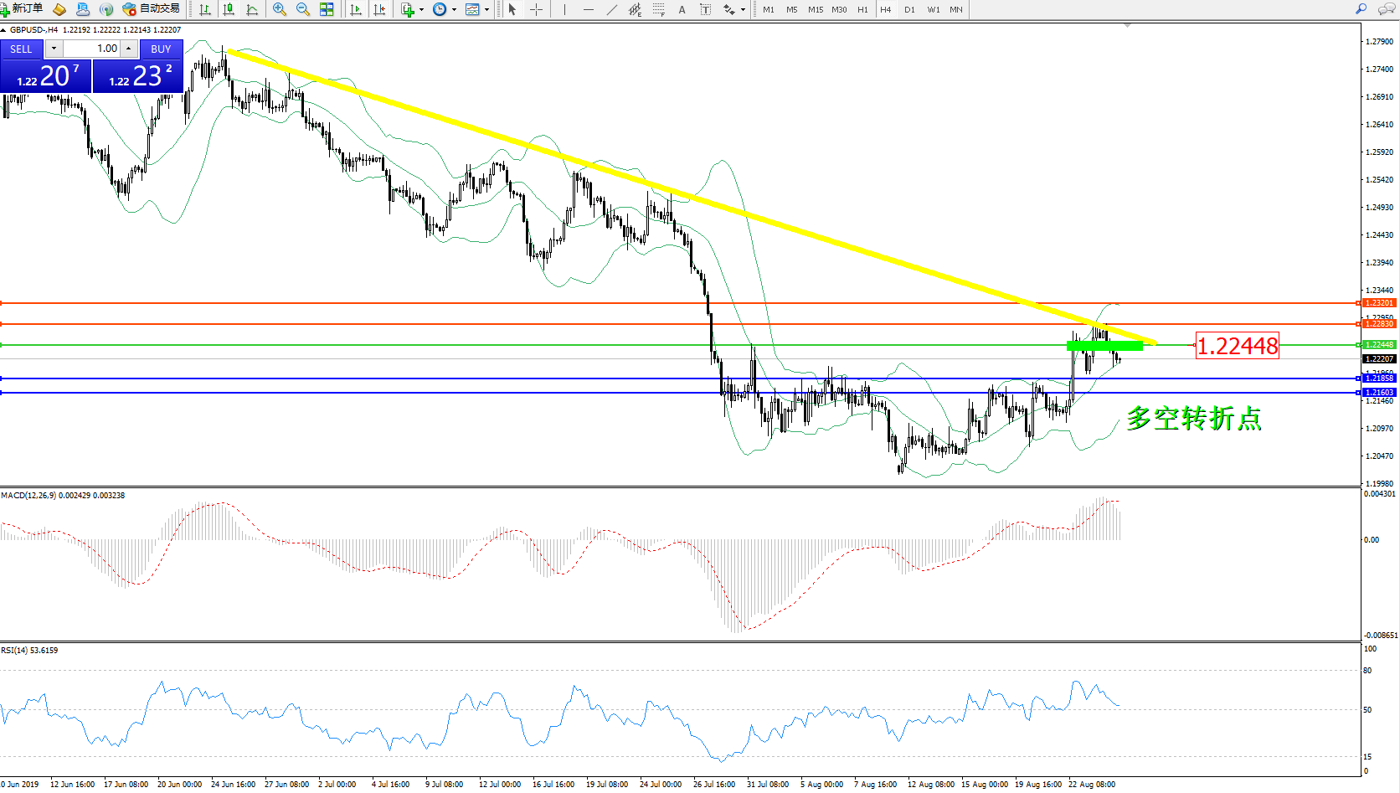Toggle AutoTrading (自动交易) on the toolbar

152,9
